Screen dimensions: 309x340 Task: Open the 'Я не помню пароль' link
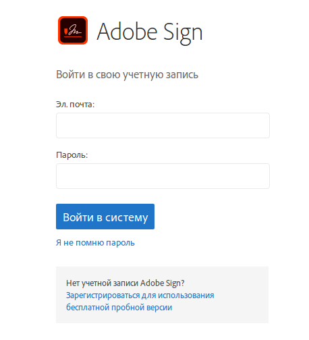point(95,243)
